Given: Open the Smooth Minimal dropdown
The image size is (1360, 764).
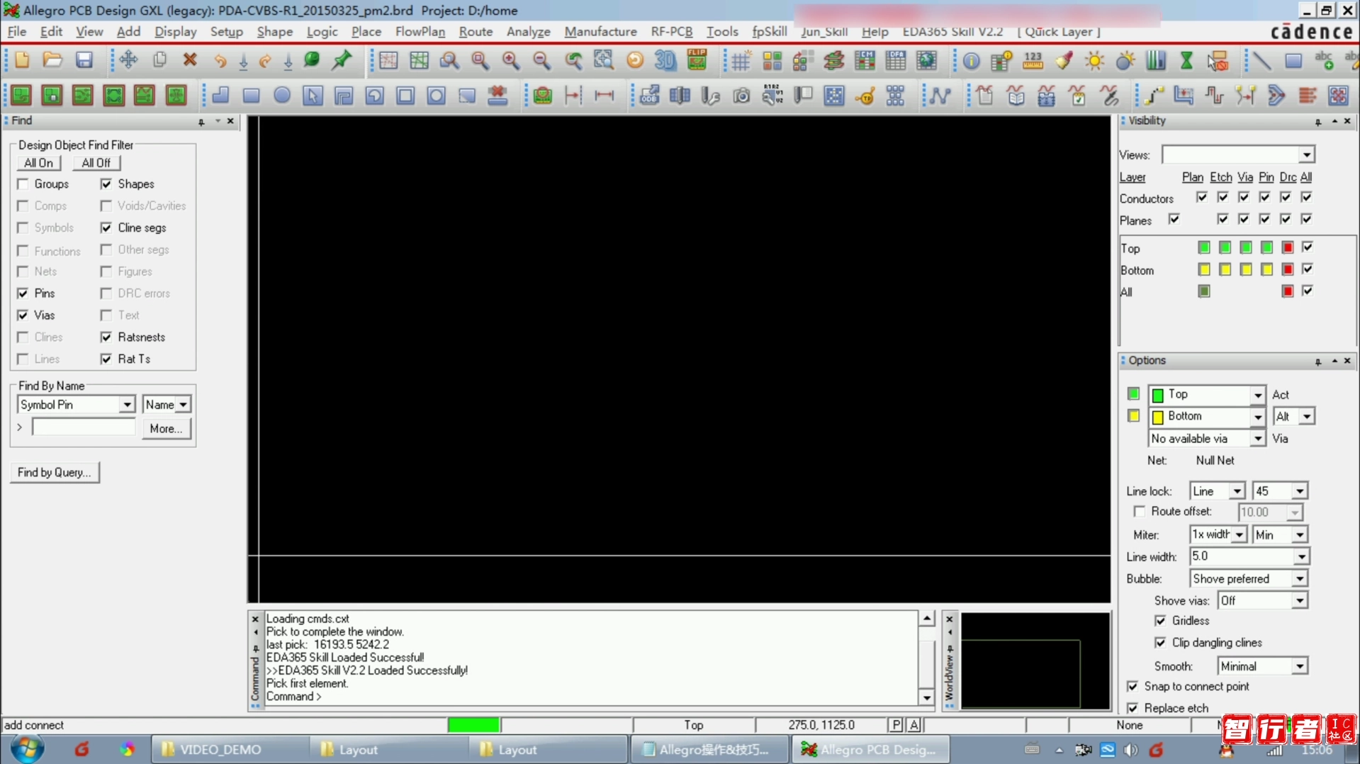Looking at the screenshot, I should 1299,666.
